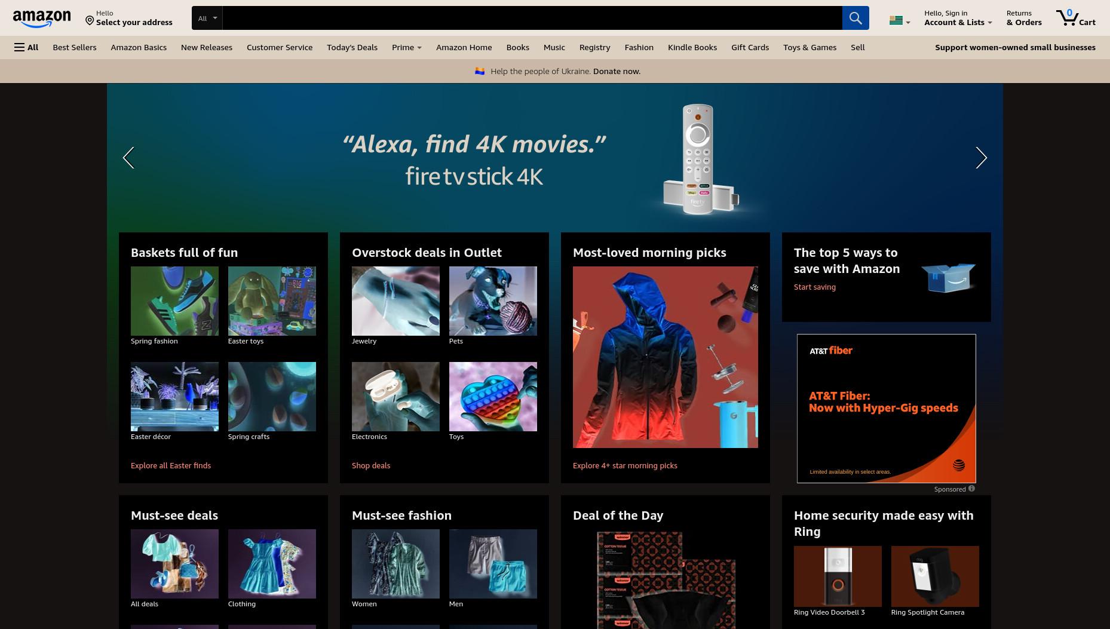The width and height of the screenshot is (1110, 629).
Task: Click Shop deals link
Action: click(x=371, y=465)
